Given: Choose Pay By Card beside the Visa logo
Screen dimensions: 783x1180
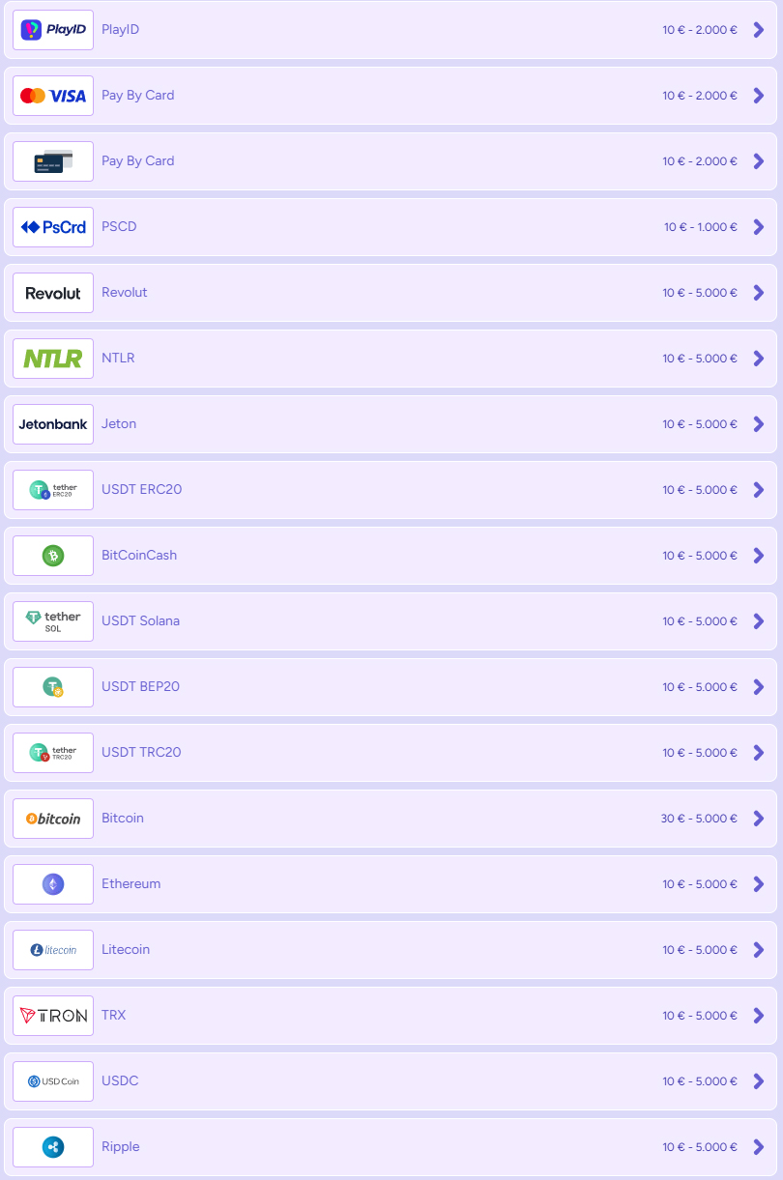Looking at the screenshot, I should click(138, 96).
